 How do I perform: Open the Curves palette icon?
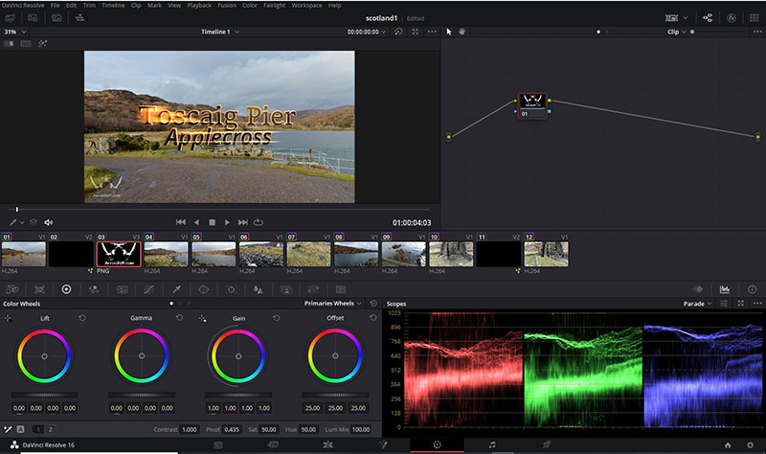click(x=149, y=288)
